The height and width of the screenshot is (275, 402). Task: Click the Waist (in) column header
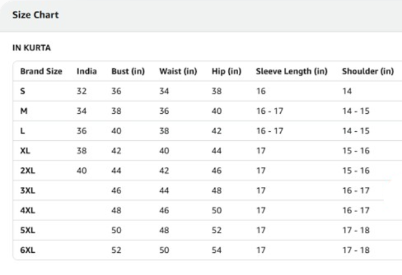click(x=178, y=71)
